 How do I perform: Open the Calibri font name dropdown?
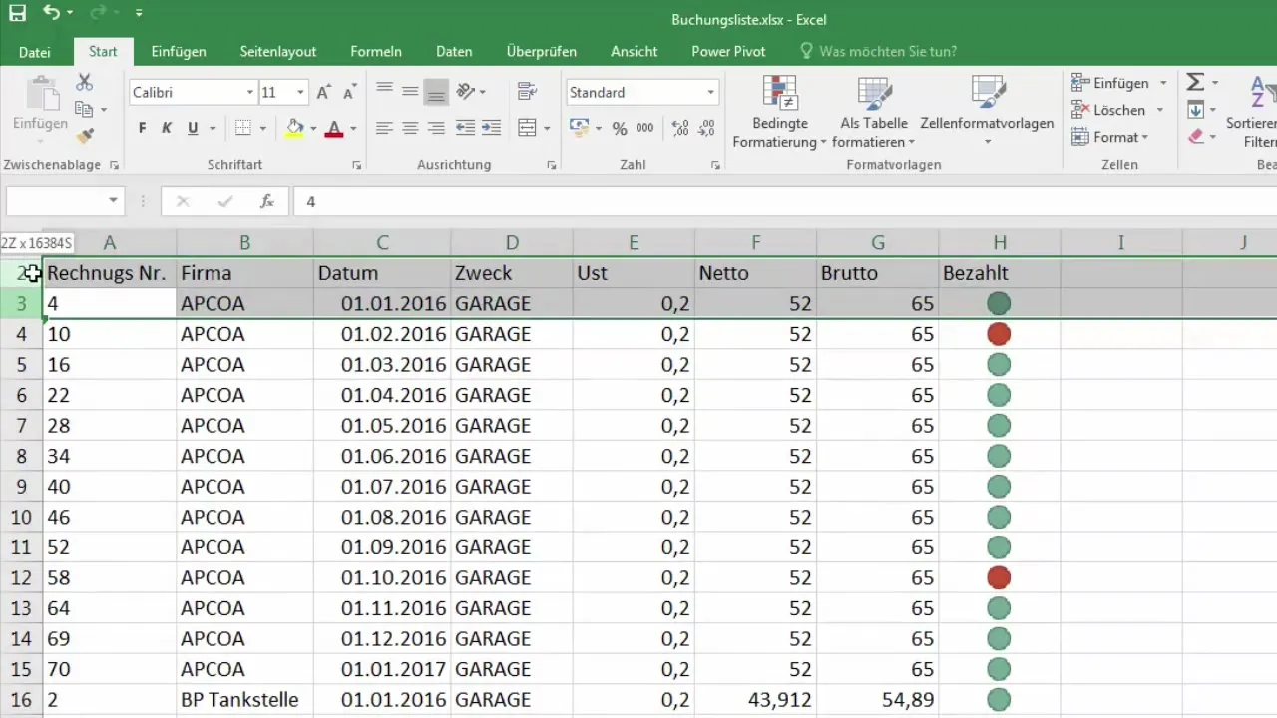click(x=250, y=92)
